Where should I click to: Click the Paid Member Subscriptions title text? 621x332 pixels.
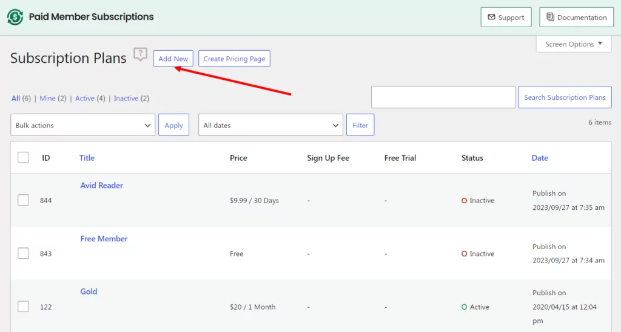[x=91, y=16]
